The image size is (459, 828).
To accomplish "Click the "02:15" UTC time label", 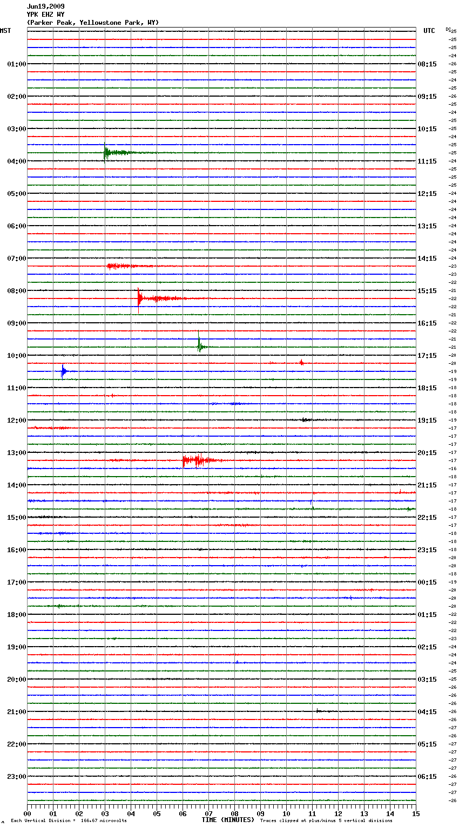I will [427, 647].
